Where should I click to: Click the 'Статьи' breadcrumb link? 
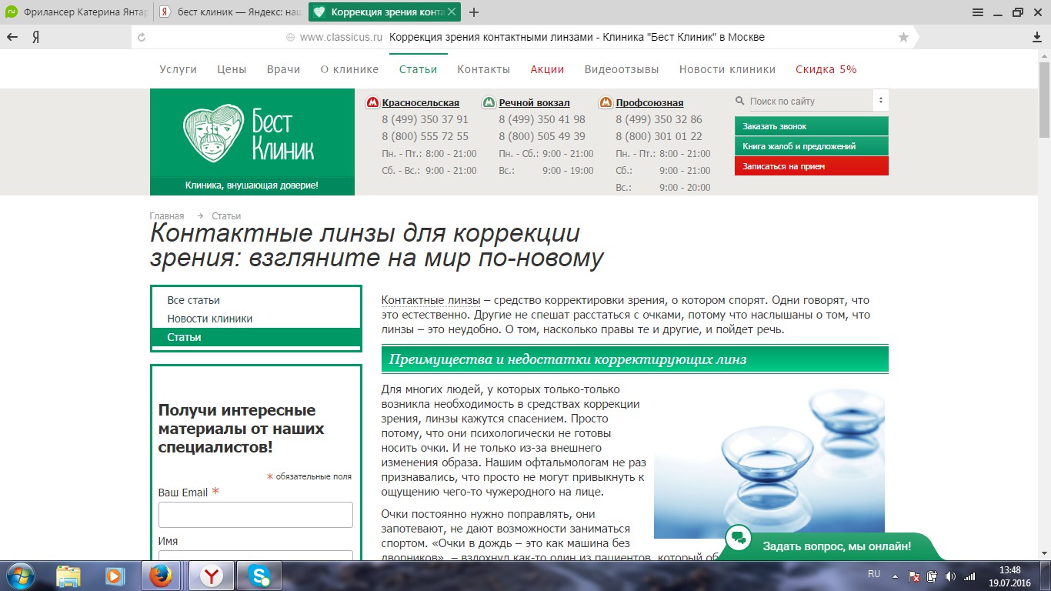pos(226,216)
